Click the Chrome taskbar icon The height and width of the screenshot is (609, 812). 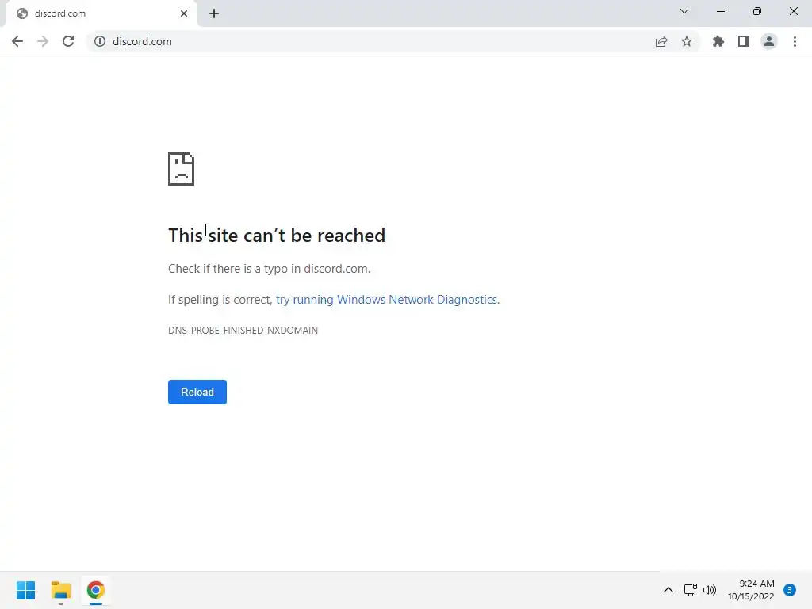(x=96, y=590)
